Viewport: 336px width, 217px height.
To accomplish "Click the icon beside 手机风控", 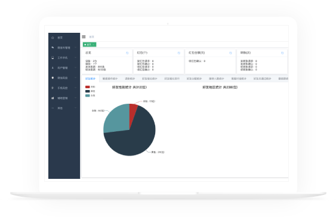I will [x=53, y=88].
